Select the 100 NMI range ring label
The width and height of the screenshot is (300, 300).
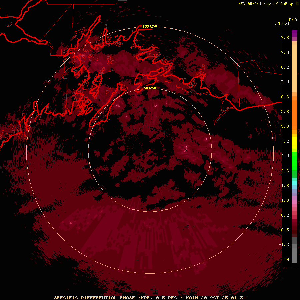(x=150, y=26)
